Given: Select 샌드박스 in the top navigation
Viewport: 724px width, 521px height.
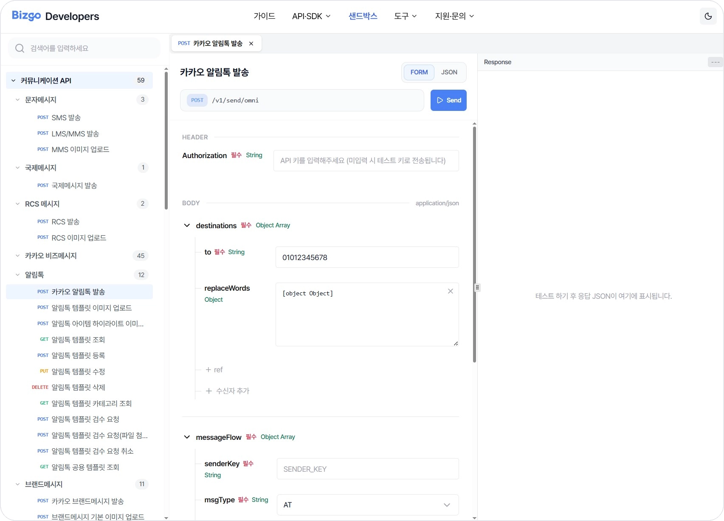Looking at the screenshot, I should pyautogui.click(x=362, y=16).
